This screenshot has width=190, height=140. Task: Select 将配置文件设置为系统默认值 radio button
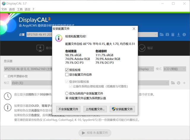pos(67,98)
